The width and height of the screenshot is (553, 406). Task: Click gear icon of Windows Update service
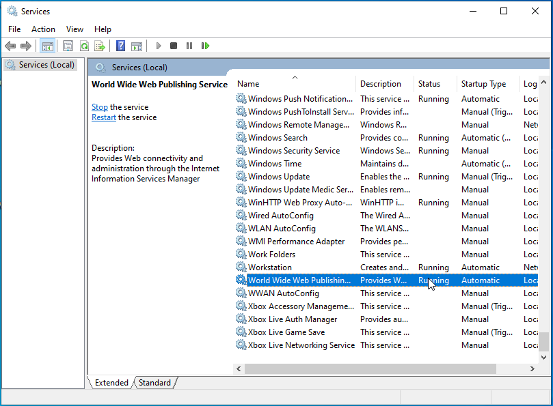(x=241, y=176)
